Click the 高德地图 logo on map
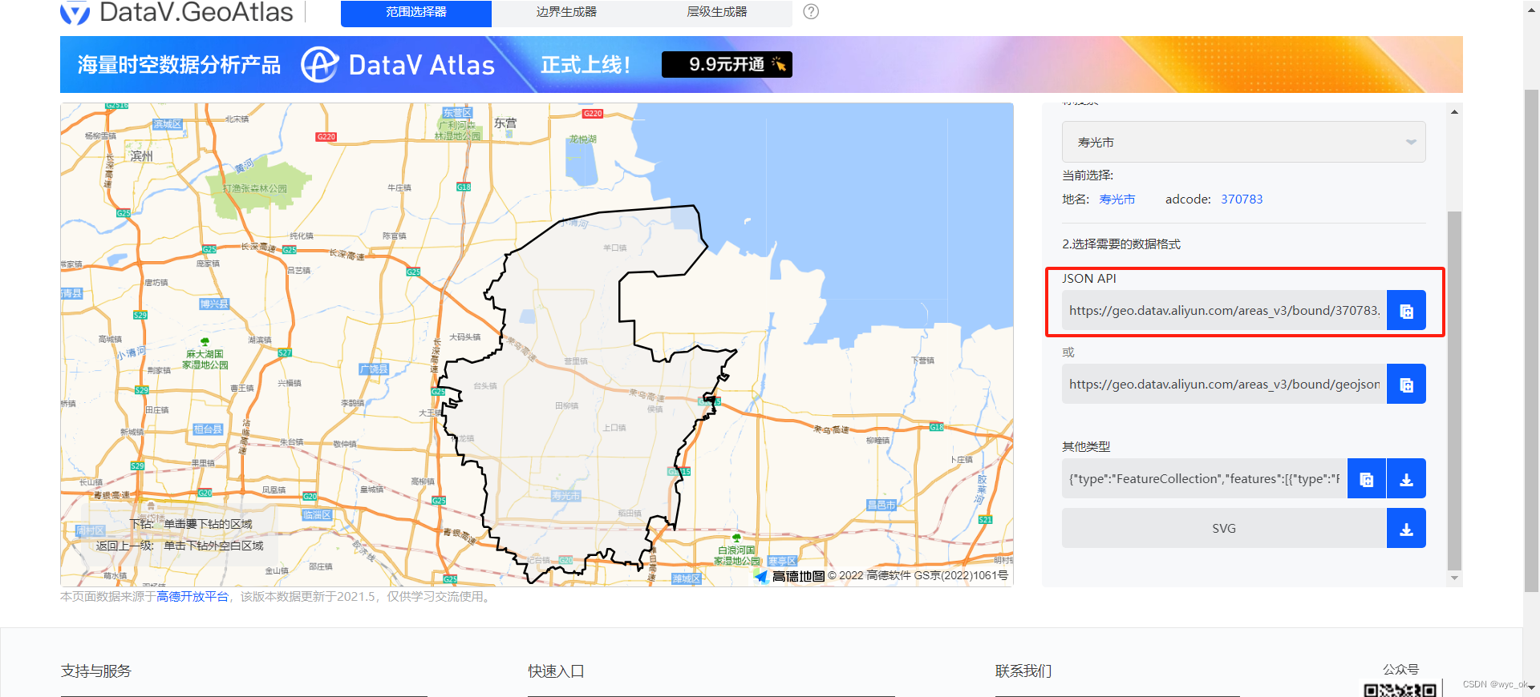This screenshot has width=1540, height=697. (x=790, y=576)
